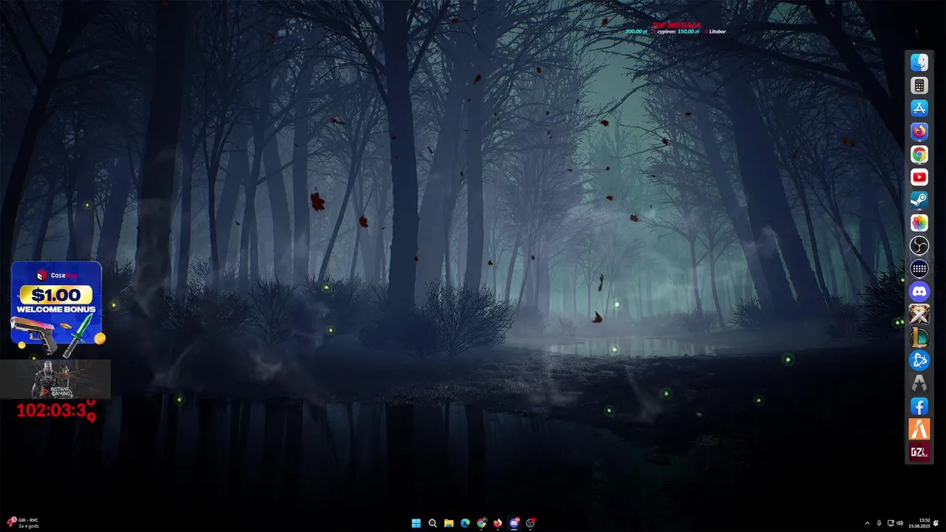
Task: Click the microphone tray icon
Action: point(879,523)
